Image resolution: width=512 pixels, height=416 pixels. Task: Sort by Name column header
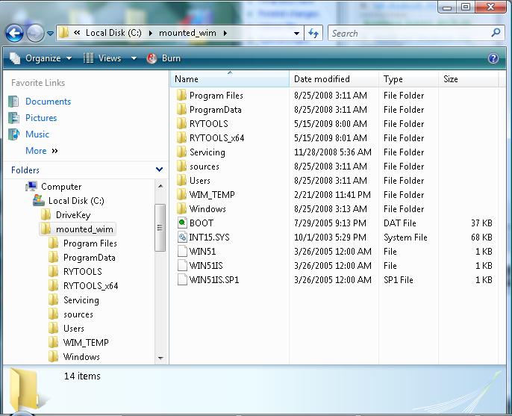tap(230, 79)
